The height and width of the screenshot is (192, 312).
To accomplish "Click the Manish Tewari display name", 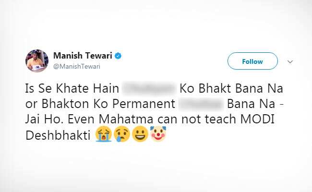I will [x=82, y=56].
